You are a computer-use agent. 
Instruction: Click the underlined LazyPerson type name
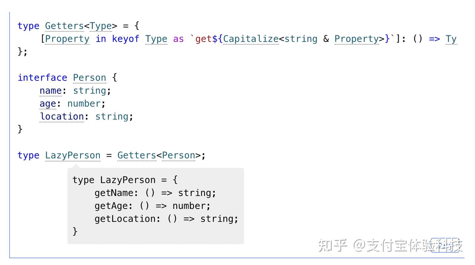coord(73,155)
